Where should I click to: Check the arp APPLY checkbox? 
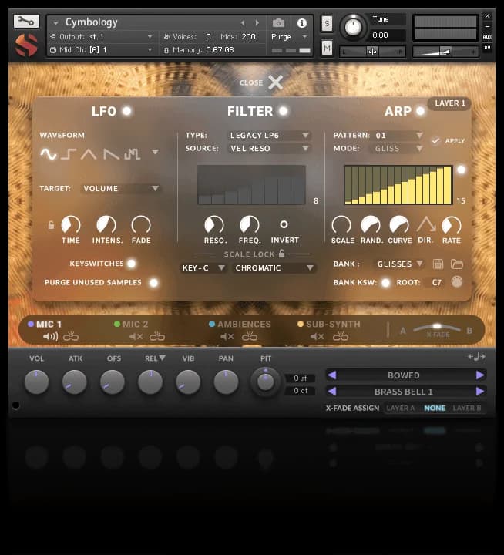tap(436, 140)
